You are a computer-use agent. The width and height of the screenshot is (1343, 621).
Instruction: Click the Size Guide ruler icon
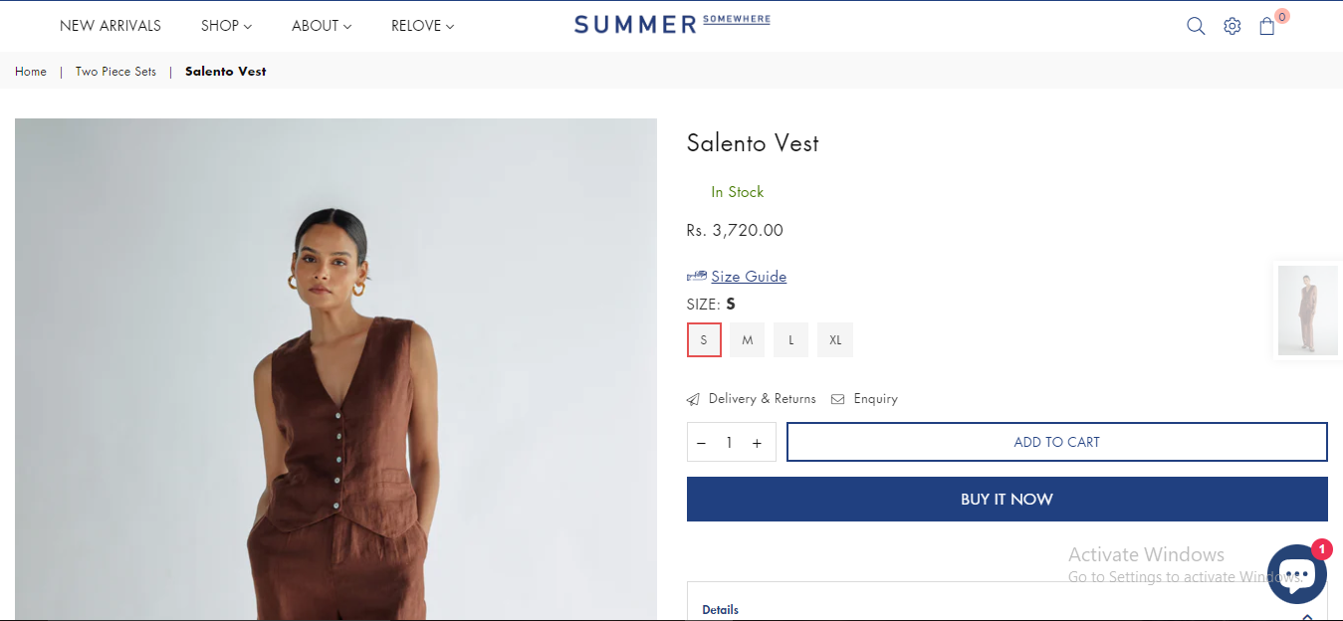click(696, 276)
